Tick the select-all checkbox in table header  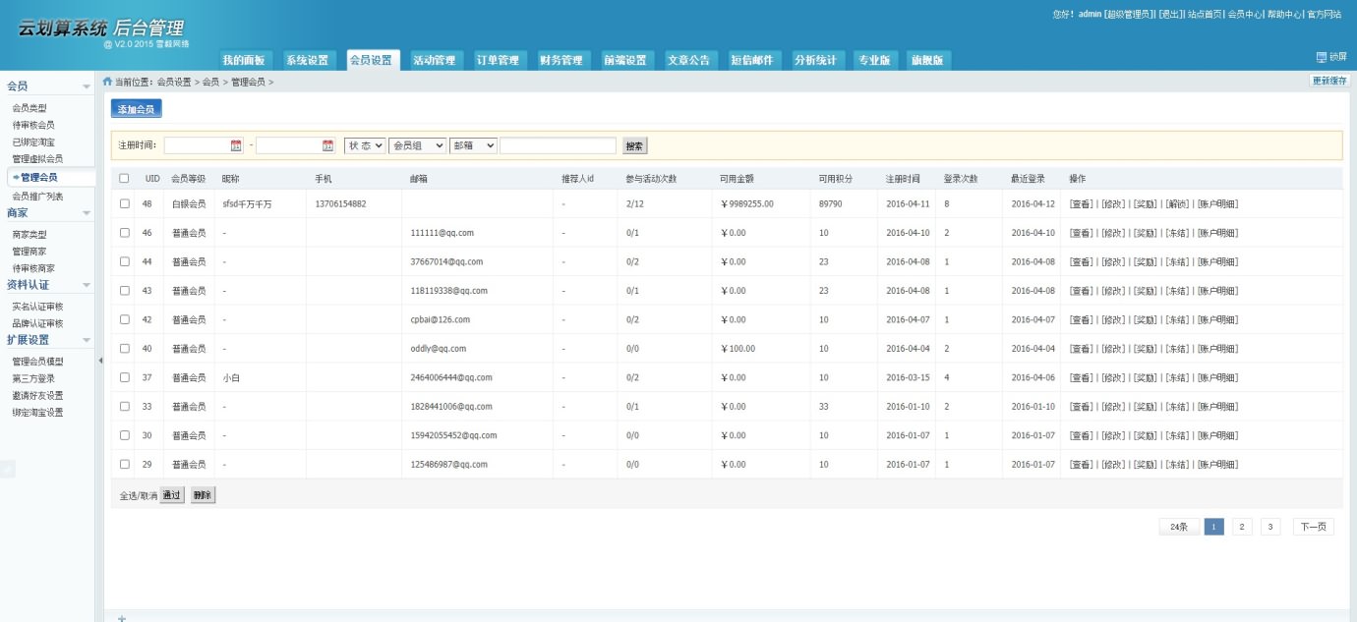point(124,179)
